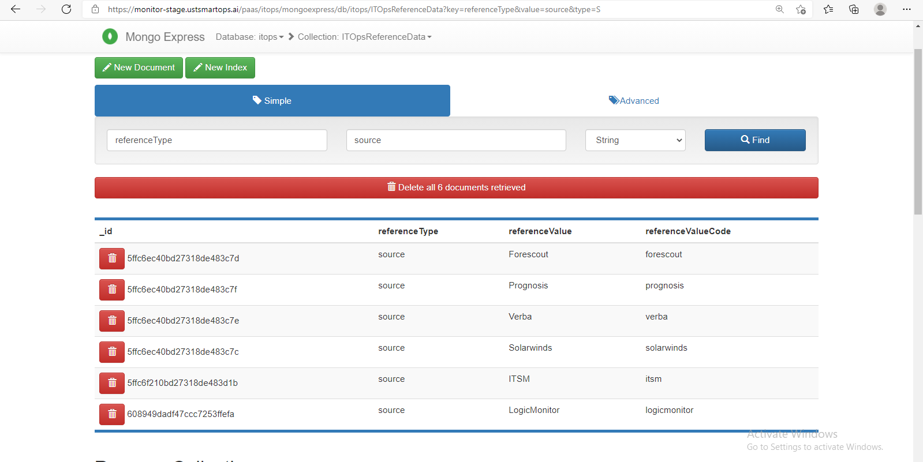Focus the referenceType key input field
This screenshot has height=462, width=923.
(217, 140)
